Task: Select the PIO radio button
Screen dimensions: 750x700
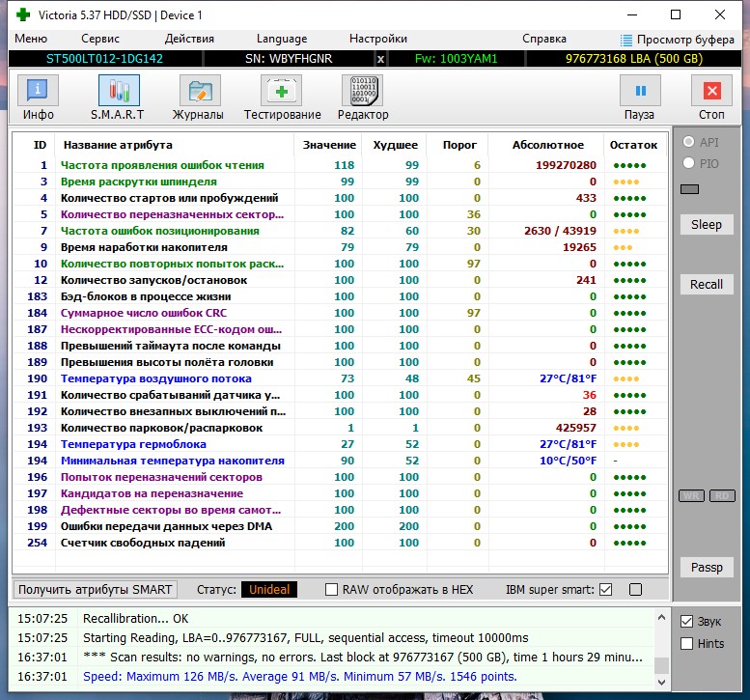Action: pos(688,163)
